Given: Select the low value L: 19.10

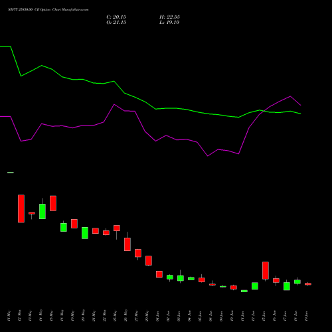Looking at the screenshot, I should pyautogui.click(x=169, y=23).
